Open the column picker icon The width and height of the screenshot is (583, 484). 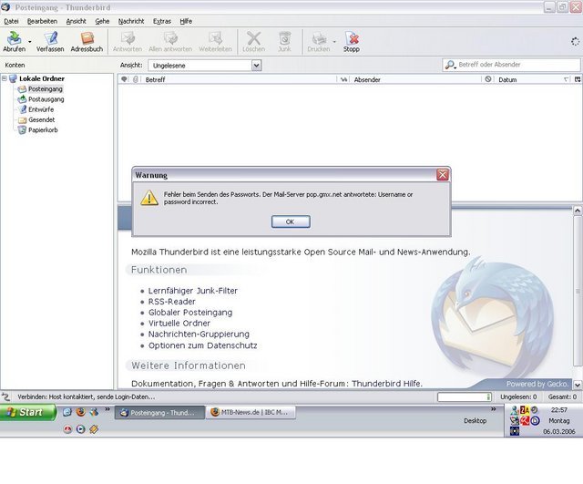(x=578, y=79)
